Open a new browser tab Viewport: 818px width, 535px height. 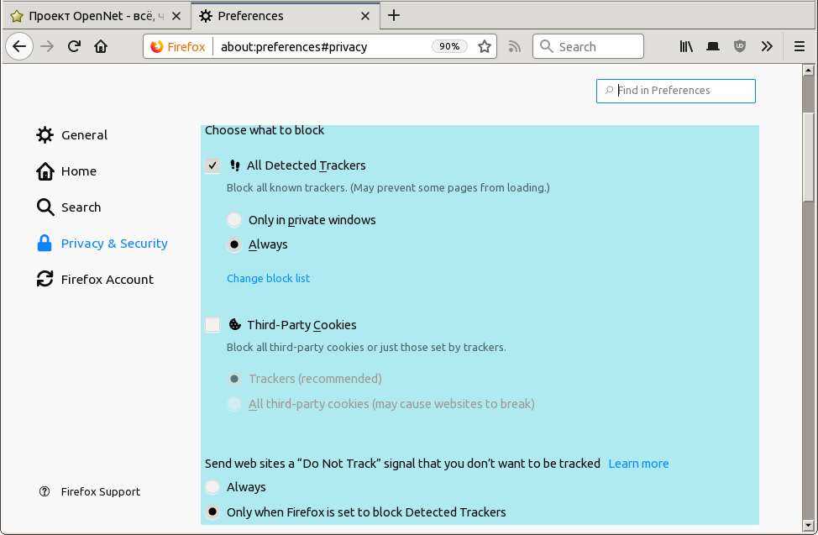[394, 15]
